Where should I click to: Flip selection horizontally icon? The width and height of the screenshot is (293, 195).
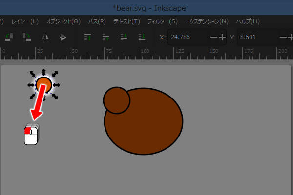coord(45,37)
